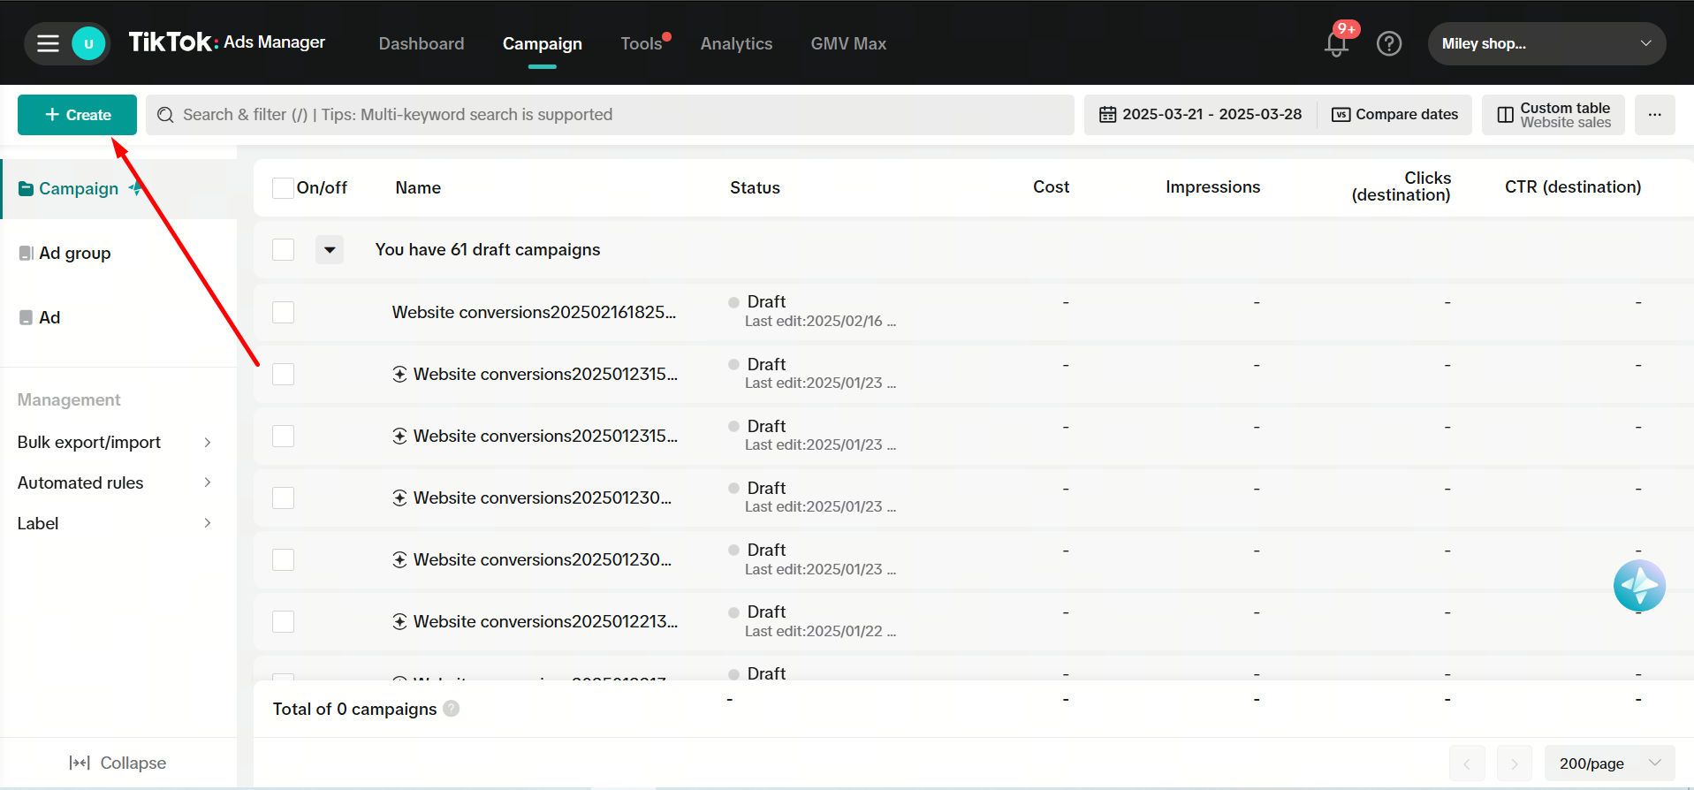Open the hamburger navigation menu

coord(48,43)
